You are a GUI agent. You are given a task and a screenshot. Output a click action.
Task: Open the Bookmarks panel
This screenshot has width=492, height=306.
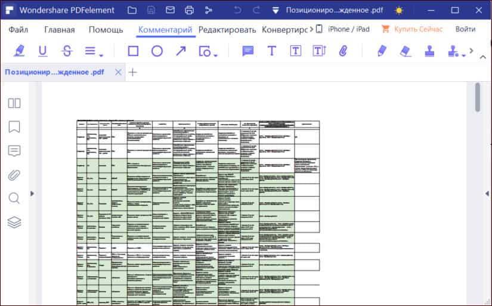14,127
